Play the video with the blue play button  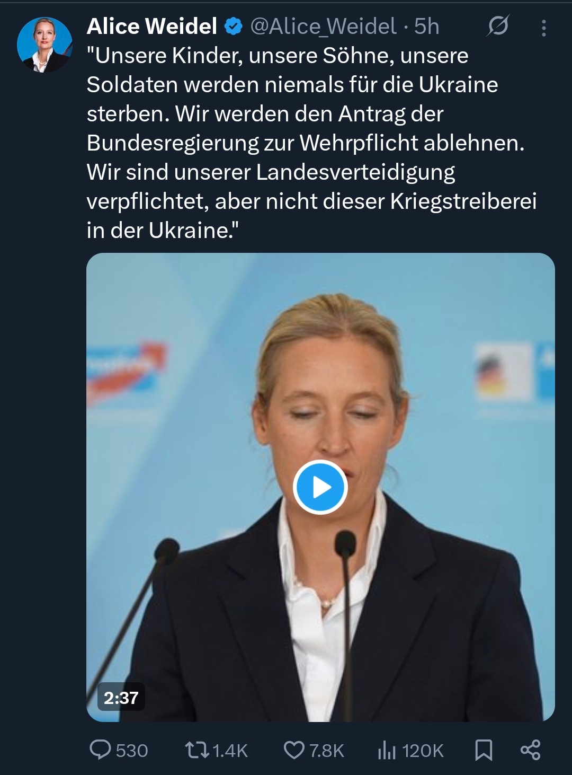320,487
